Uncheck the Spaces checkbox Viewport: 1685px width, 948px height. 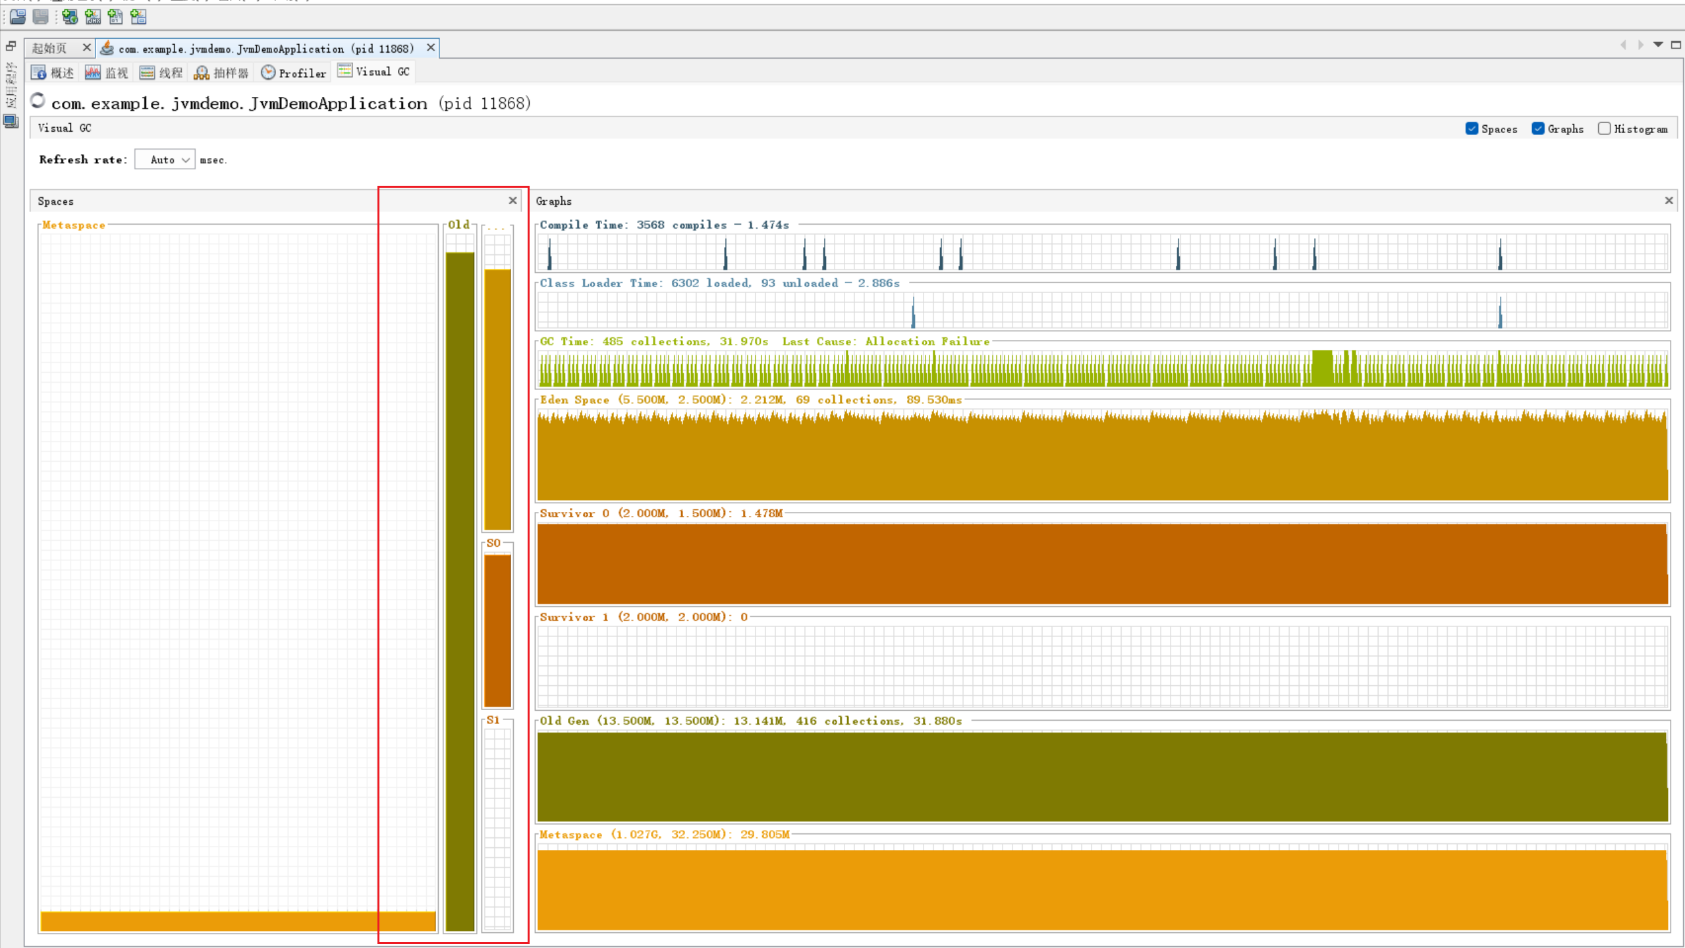1472,128
